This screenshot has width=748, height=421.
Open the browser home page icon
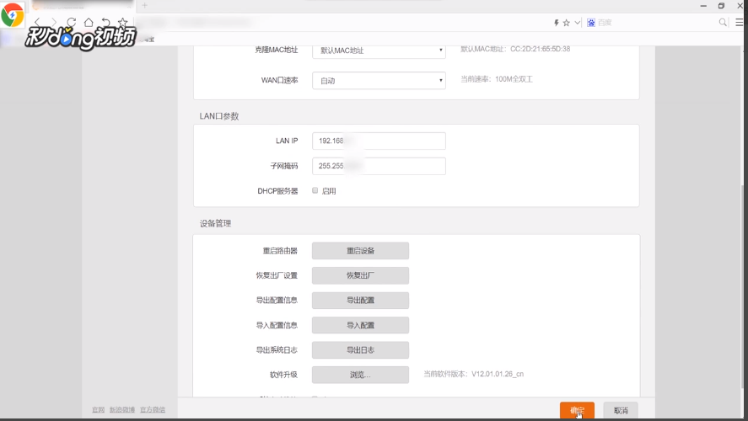click(89, 23)
